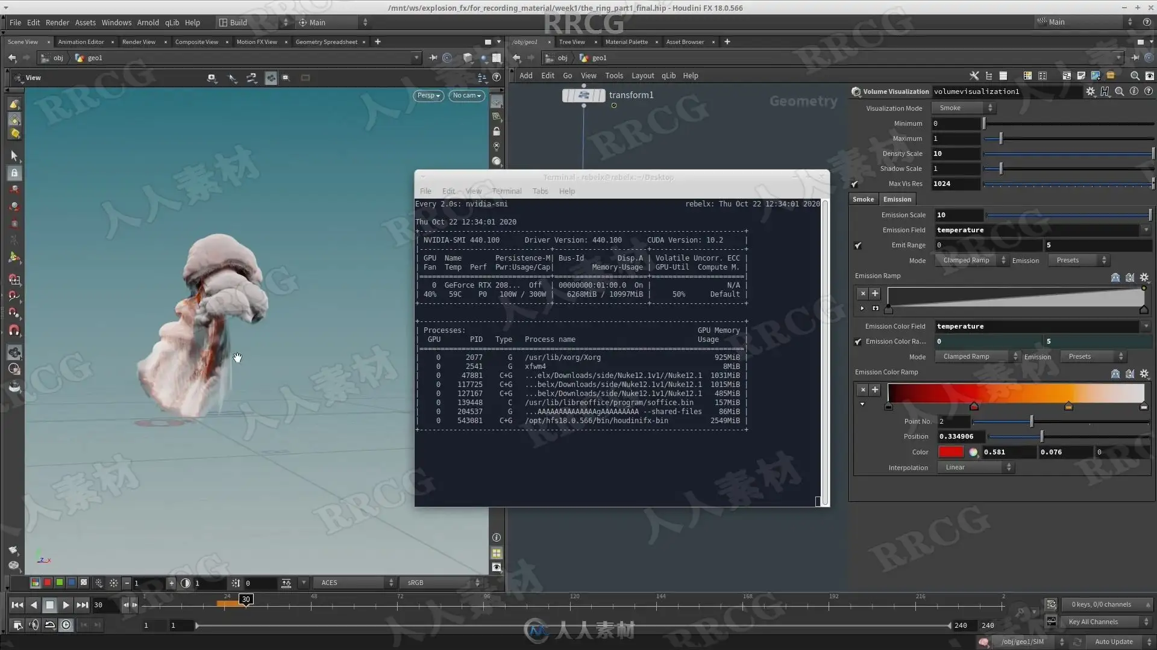Open the No cam camera dropdown

pyautogui.click(x=466, y=96)
